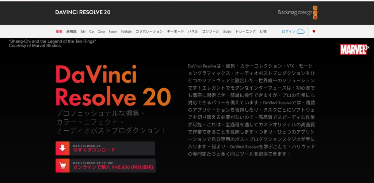Open the 仕様 specifications tab
This screenshot has height=183, width=374.
tap(263, 31)
